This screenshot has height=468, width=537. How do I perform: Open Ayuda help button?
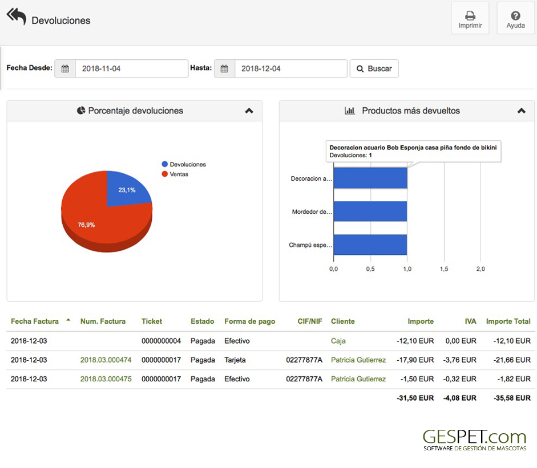515,18
